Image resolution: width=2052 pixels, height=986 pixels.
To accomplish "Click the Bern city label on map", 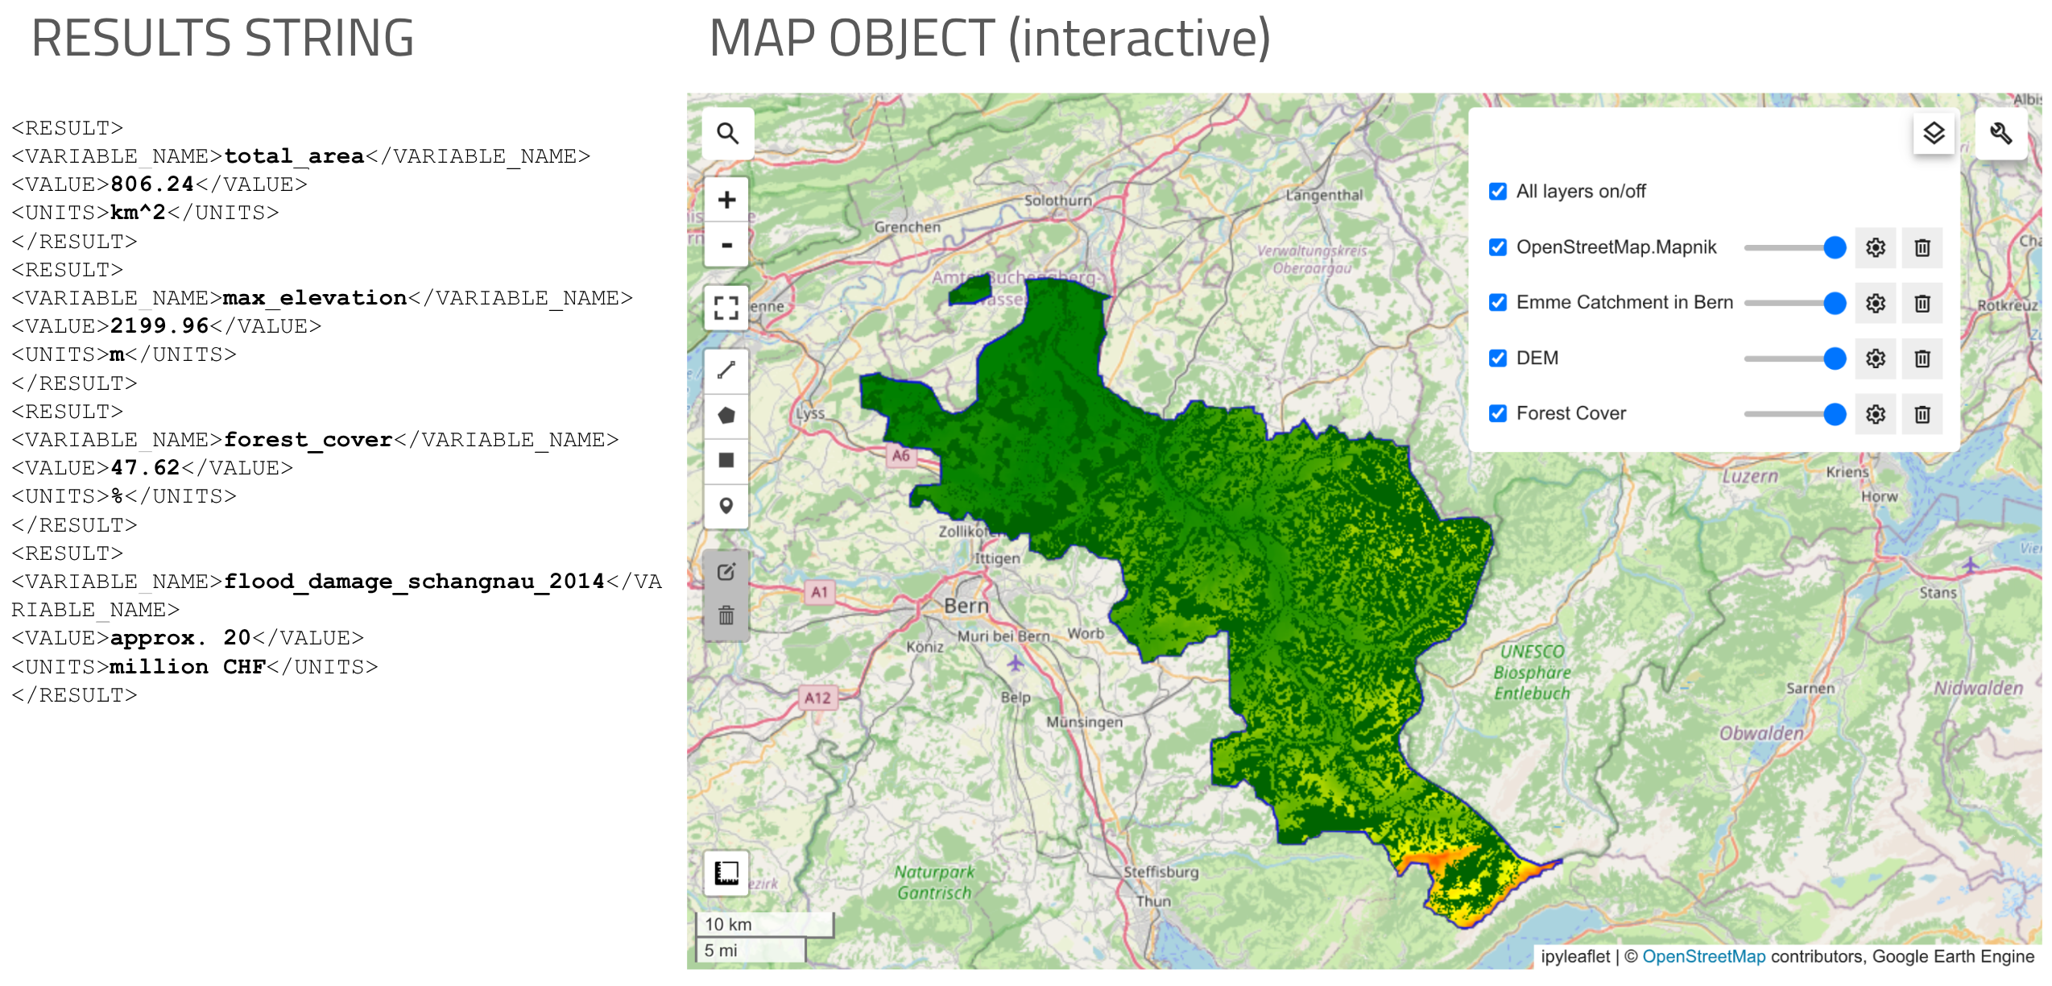I will point(966,606).
